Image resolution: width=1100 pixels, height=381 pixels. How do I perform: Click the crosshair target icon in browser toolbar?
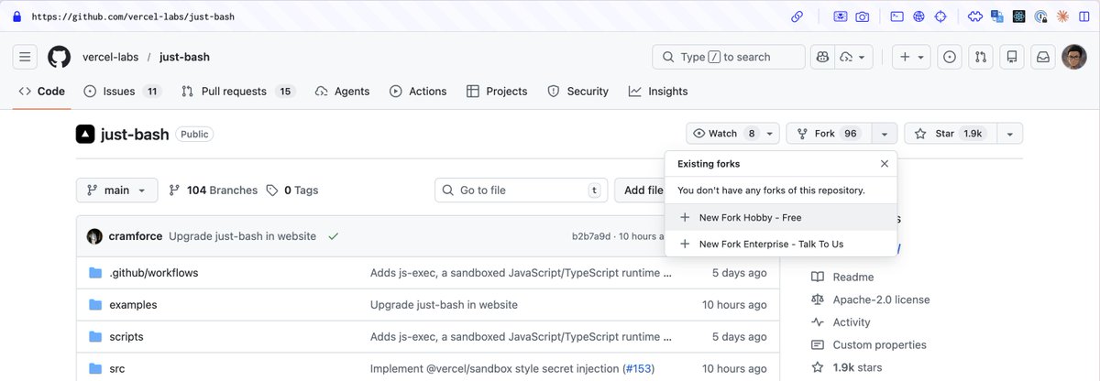tap(940, 16)
